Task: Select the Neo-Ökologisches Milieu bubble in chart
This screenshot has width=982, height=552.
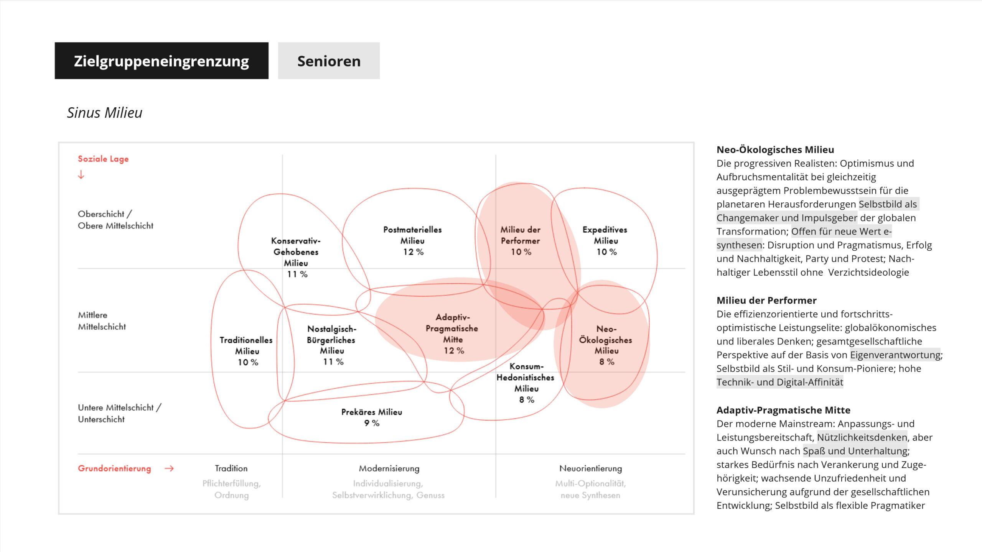Action: [x=606, y=345]
